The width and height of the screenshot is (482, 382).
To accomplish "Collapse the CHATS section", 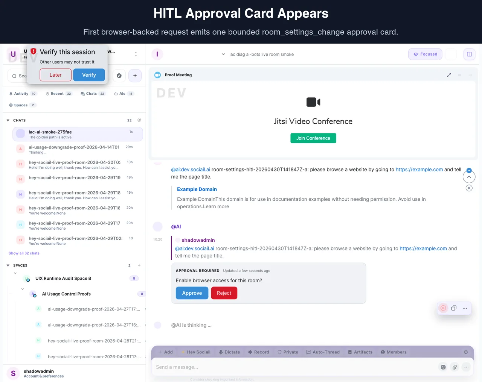I will point(8,120).
